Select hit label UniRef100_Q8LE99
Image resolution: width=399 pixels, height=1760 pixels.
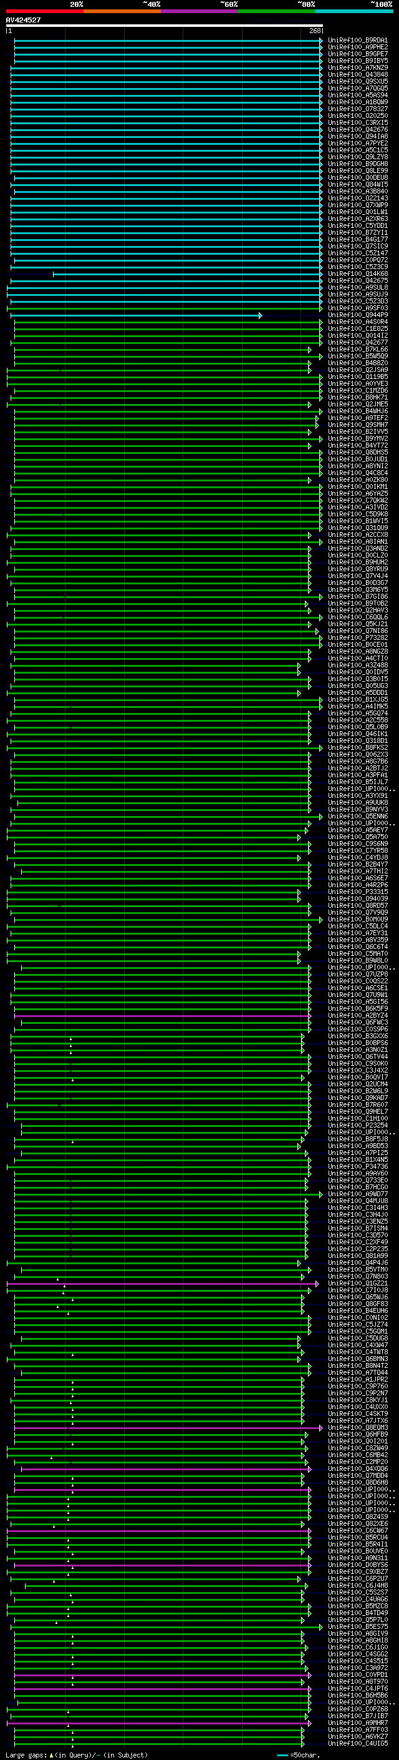(x=358, y=171)
